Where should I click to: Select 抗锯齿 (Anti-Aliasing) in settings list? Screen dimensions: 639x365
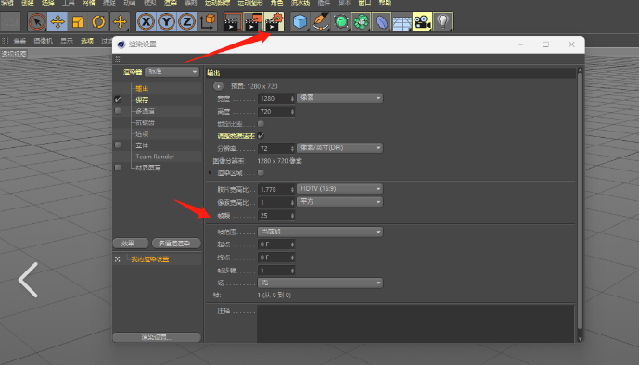(145, 122)
